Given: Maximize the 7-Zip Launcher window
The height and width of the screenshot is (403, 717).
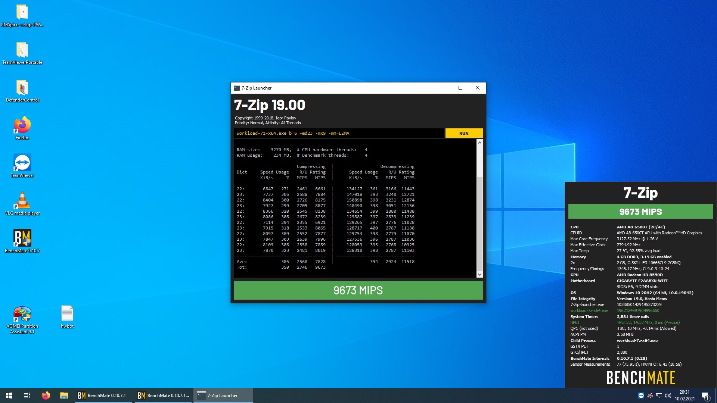Looking at the screenshot, I should (460, 88).
